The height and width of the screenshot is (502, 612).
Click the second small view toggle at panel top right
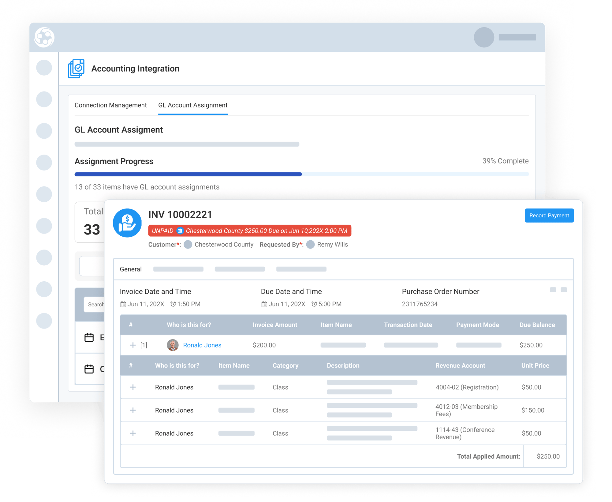[x=564, y=290]
